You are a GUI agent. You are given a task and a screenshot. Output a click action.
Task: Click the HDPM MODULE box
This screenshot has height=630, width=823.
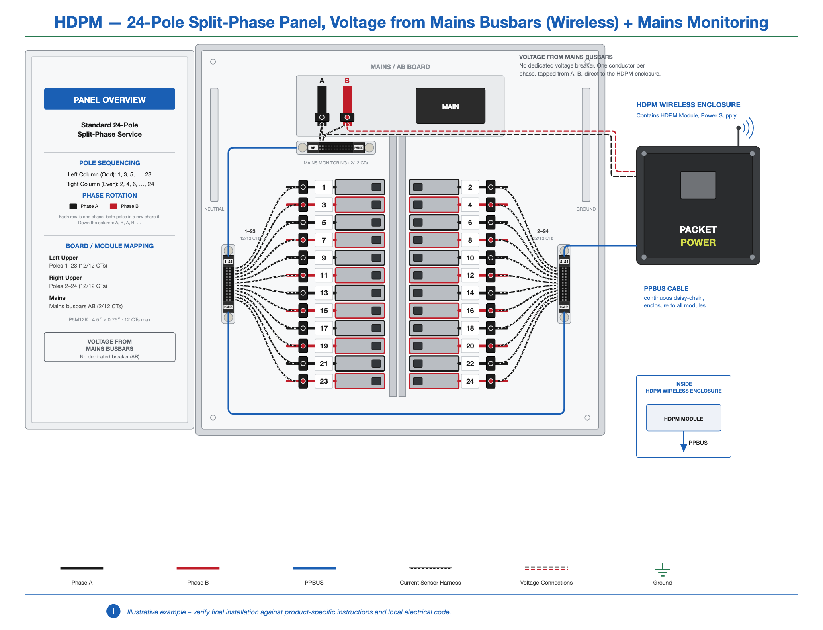click(x=684, y=418)
